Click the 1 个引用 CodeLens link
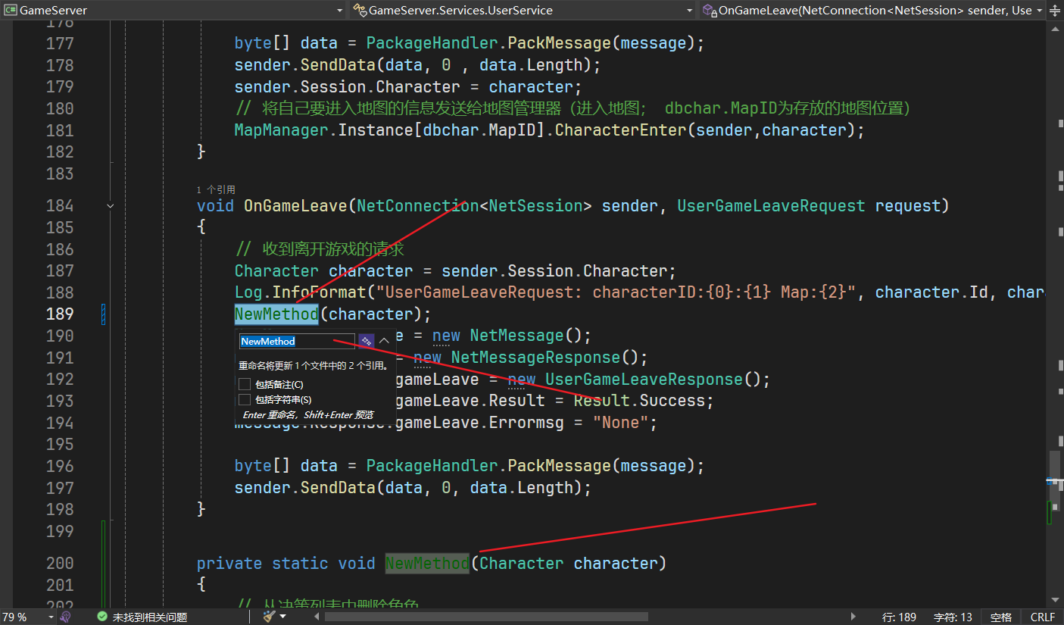Screen dimensions: 1064x625 (x=216, y=189)
